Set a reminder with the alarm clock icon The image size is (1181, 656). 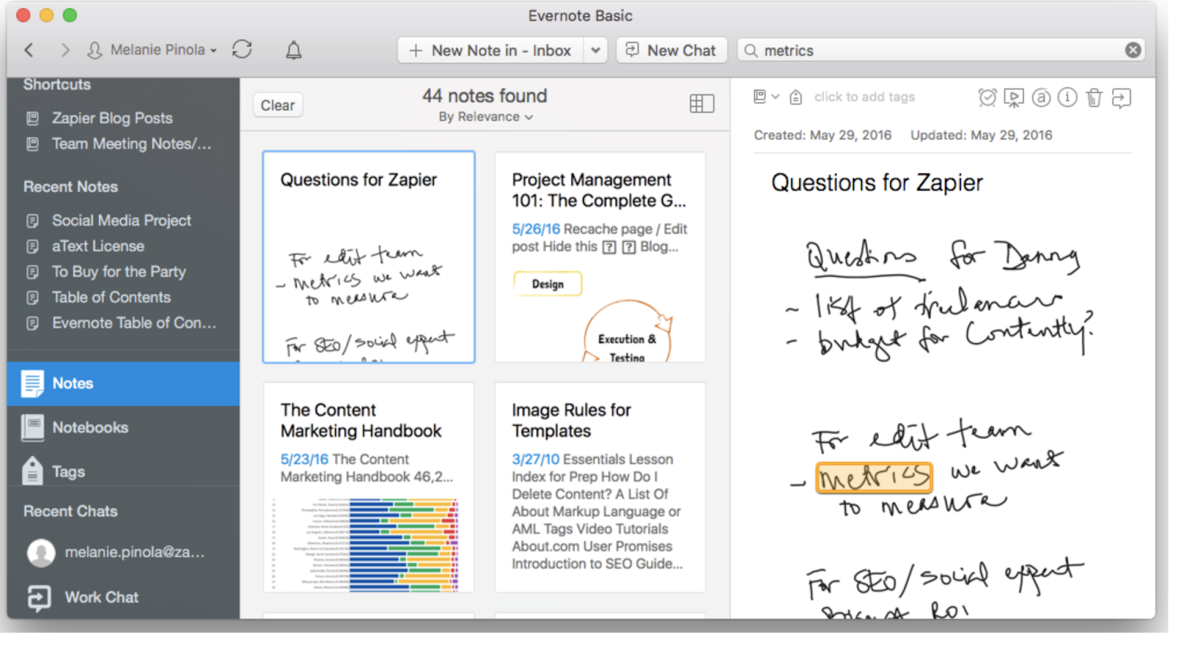(x=988, y=97)
